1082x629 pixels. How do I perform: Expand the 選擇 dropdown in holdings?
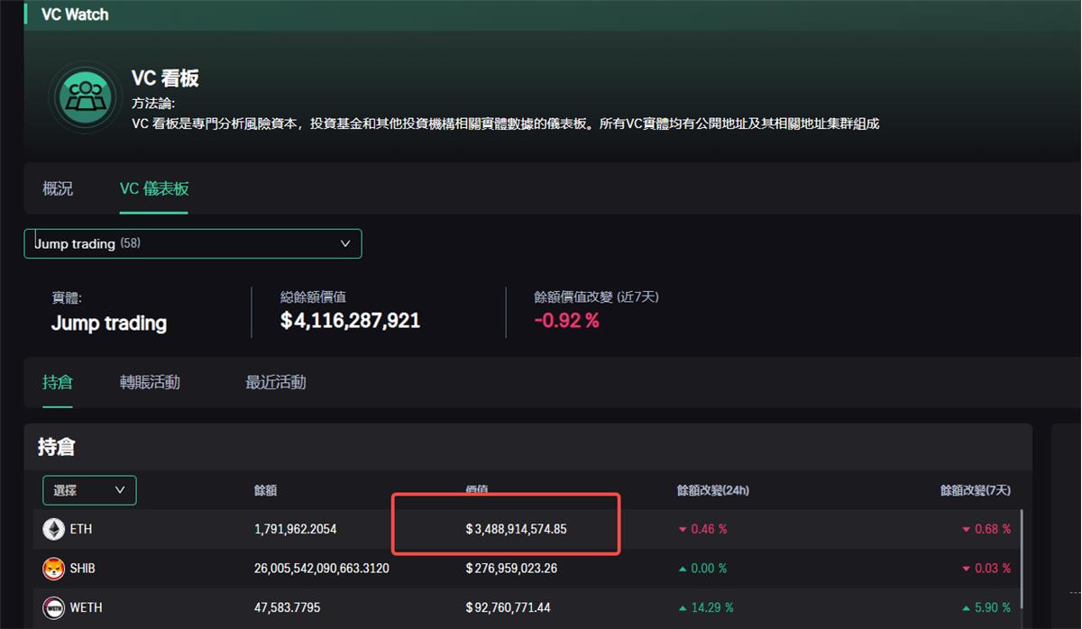[x=89, y=490]
